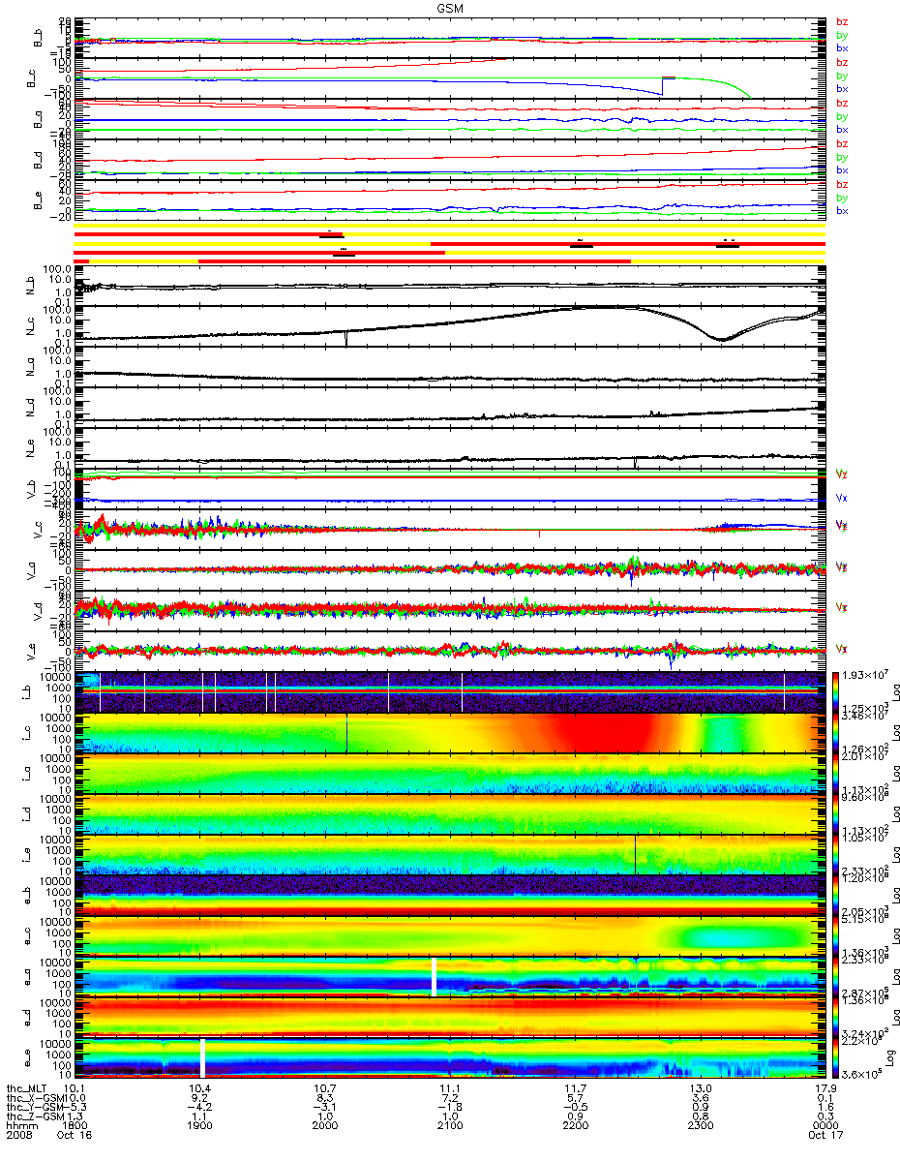Click the GSM plot title
This screenshot has width=900, height=1162.
448,8
